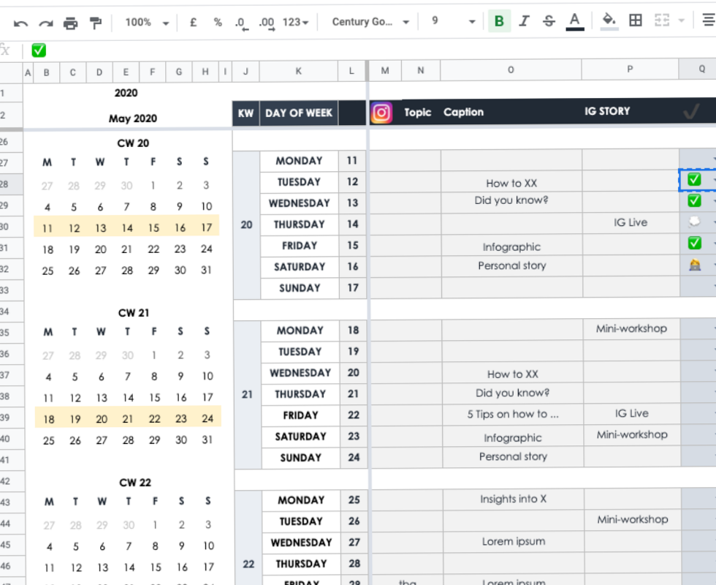Open the fill color picker

click(x=609, y=22)
